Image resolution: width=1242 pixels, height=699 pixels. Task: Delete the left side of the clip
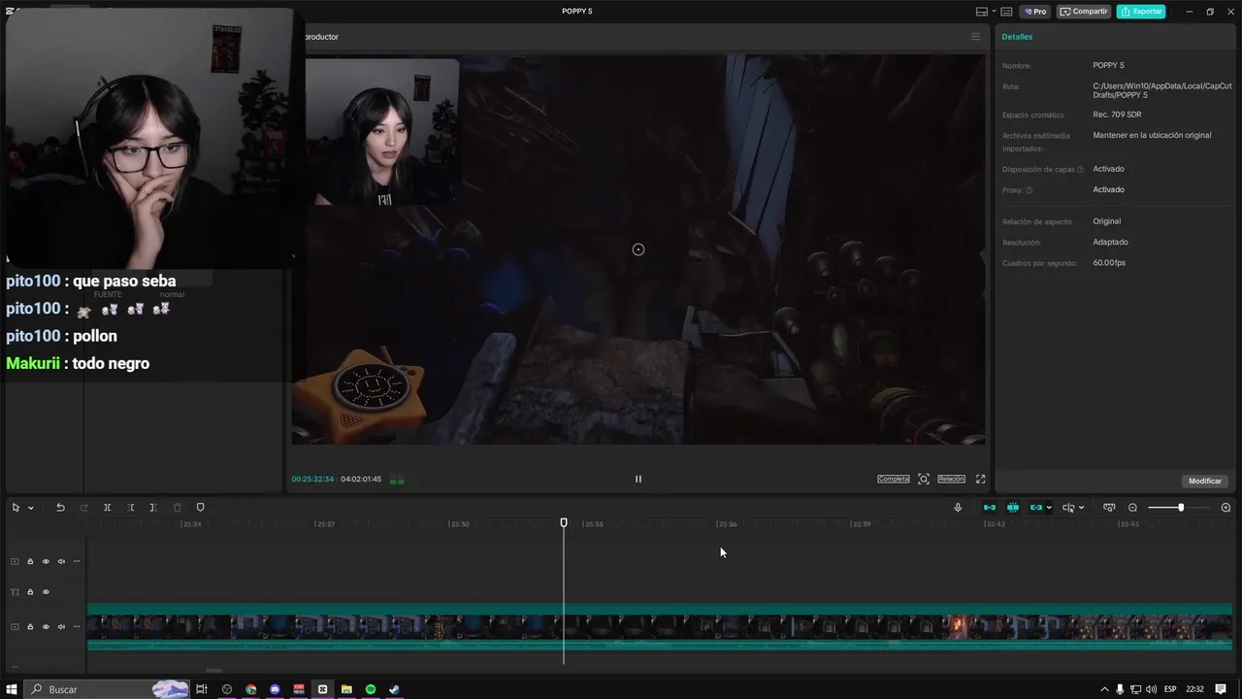pyautogui.click(x=131, y=508)
